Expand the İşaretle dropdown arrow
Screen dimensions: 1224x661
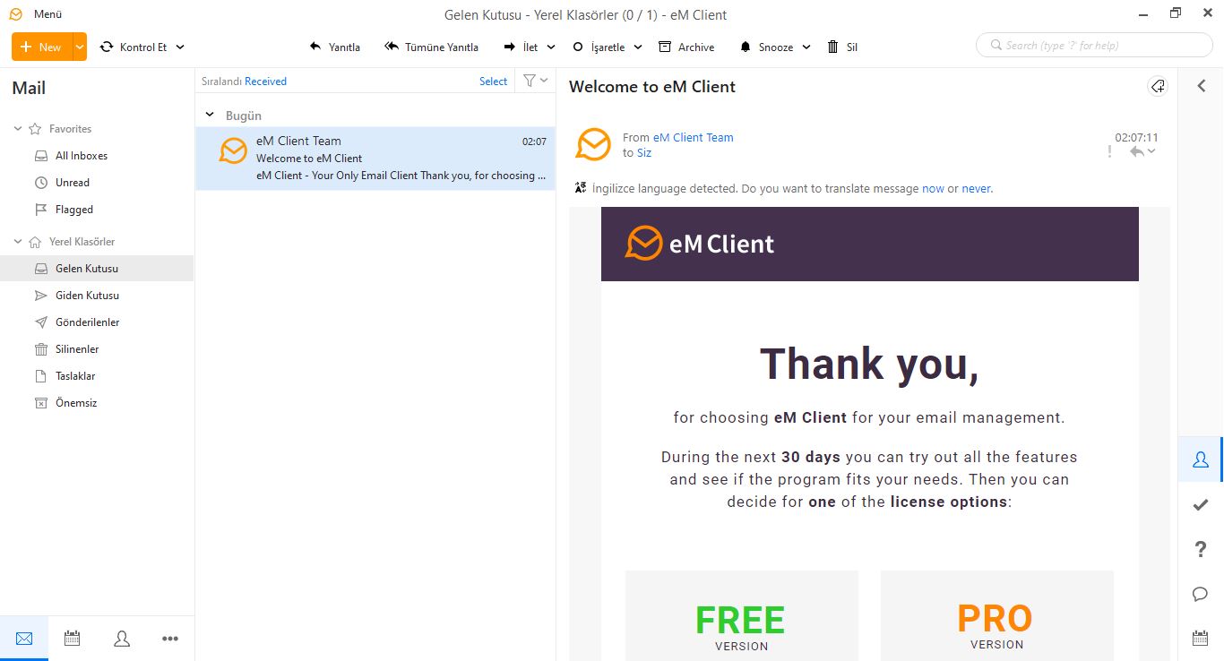(638, 47)
